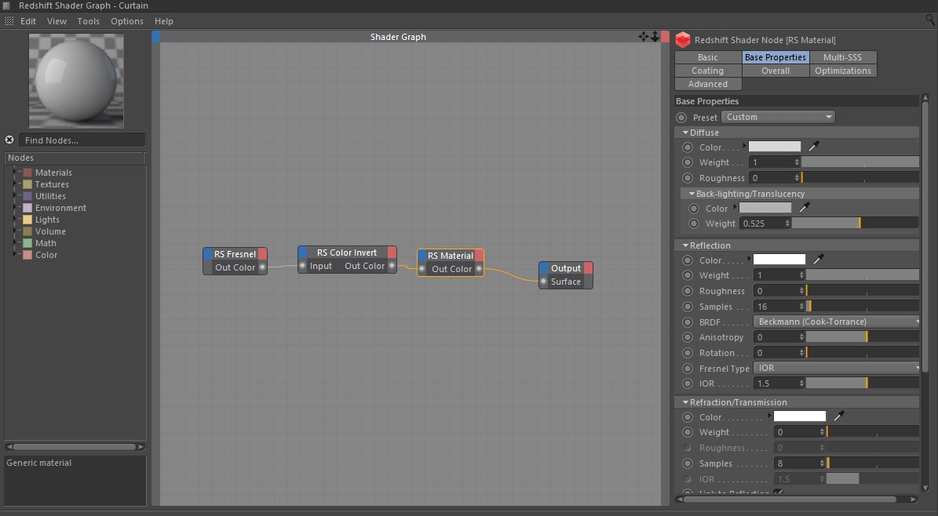Image resolution: width=938 pixels, height=516 pixels.
Task: Pick Reflection color with the eyedropper
Action: point(819,259)
